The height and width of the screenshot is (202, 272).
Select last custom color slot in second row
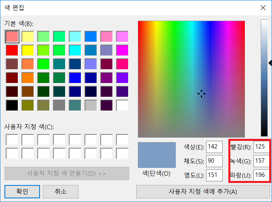[122, 153]
